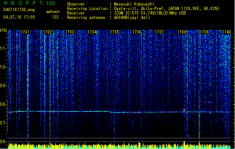This screenshot has height=149, width=235.
Task: Click the 1739 time marker
Action: [204, 32]
